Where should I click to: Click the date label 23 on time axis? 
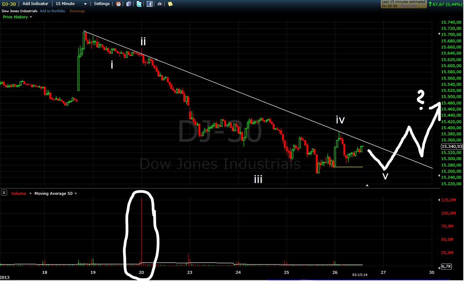(190, 272)
